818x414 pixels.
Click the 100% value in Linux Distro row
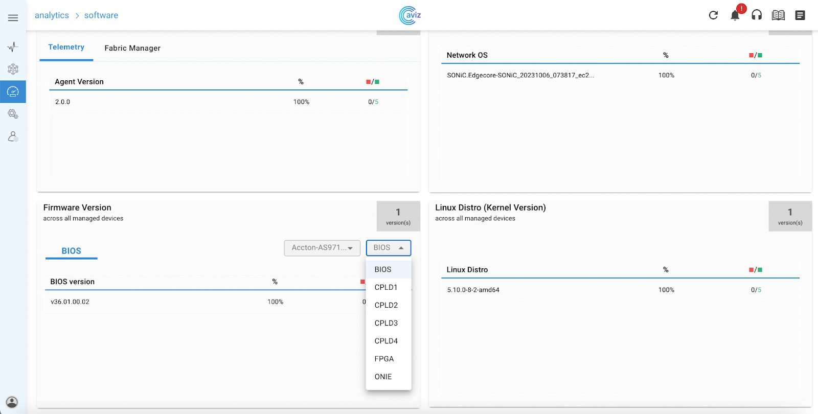(667, 290)
